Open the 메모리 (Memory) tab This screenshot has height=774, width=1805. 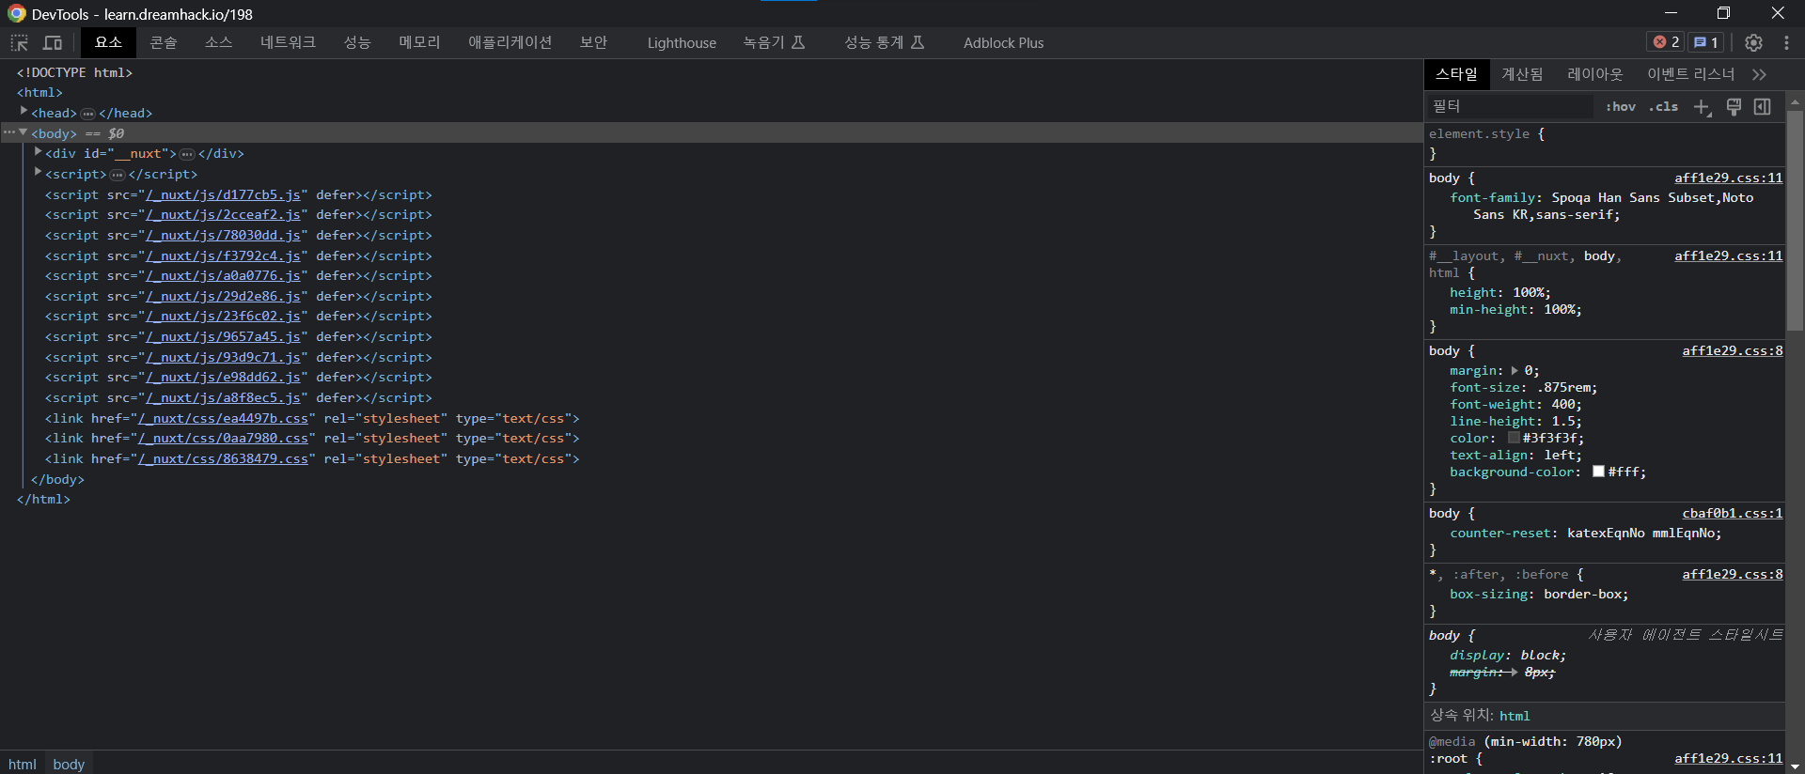click(x=419, y=42)
